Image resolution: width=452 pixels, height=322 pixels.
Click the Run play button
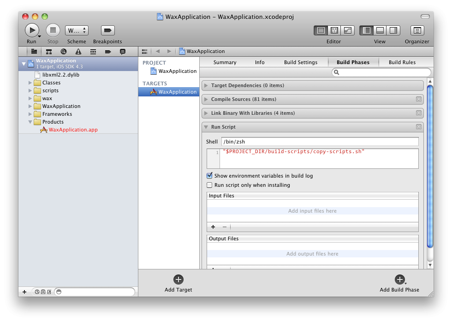(x=32, y=30)
